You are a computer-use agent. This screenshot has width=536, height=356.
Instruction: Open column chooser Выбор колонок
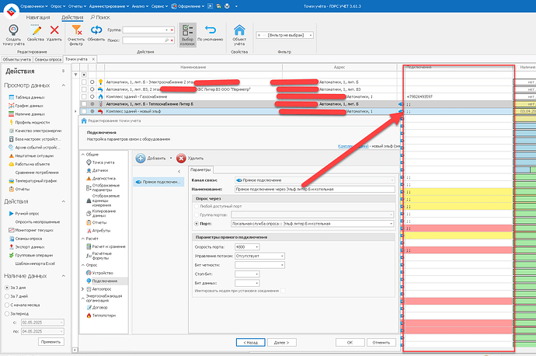point(187,34)
